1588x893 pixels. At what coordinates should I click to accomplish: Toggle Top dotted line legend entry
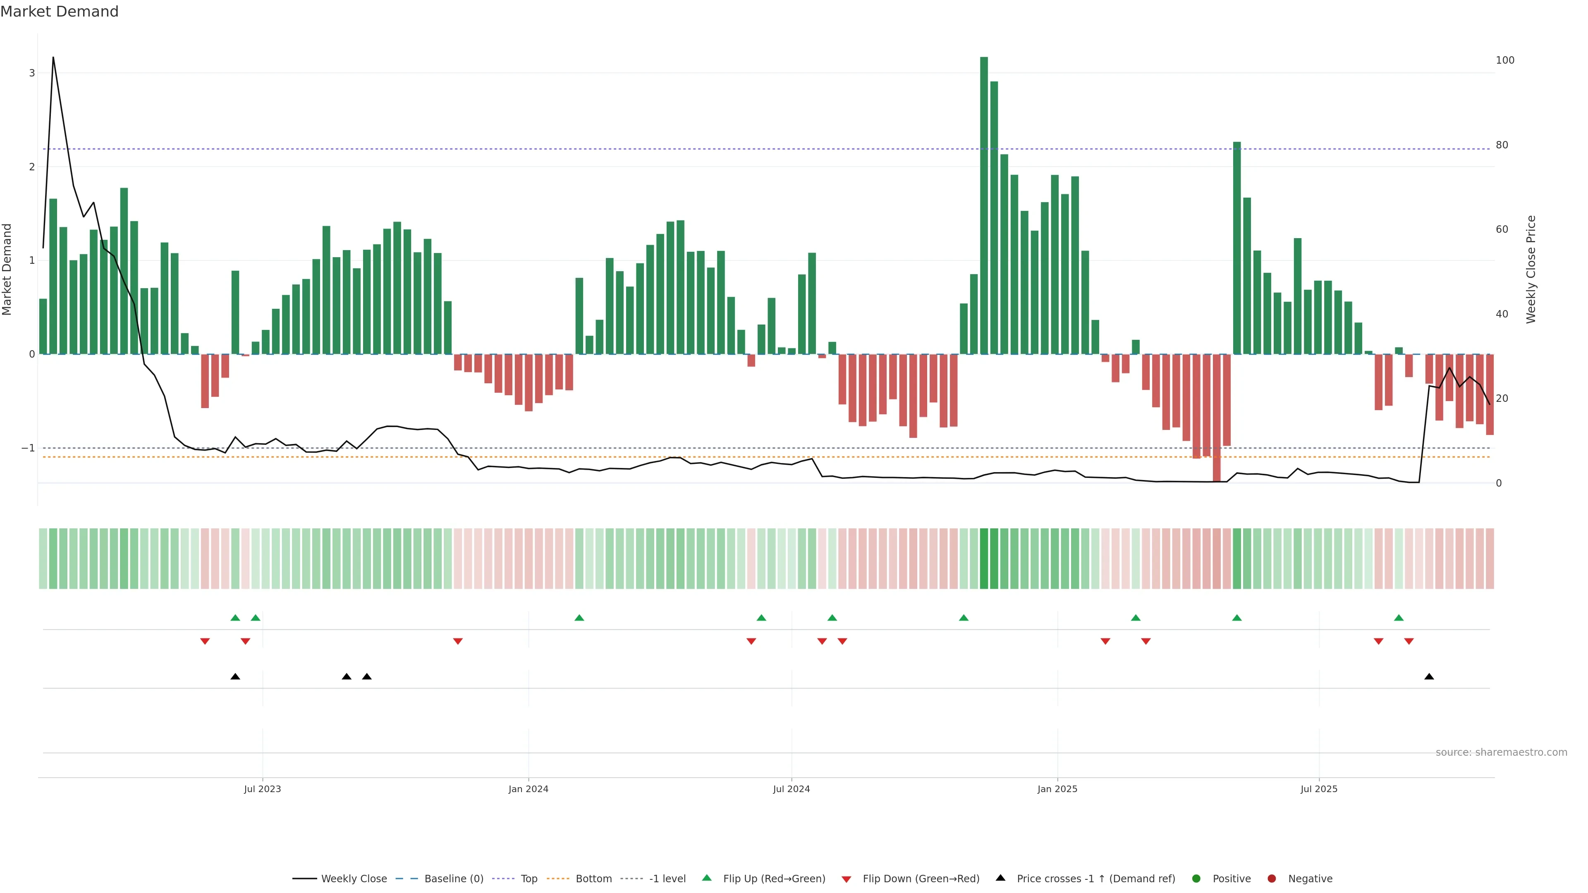(529, 878)
